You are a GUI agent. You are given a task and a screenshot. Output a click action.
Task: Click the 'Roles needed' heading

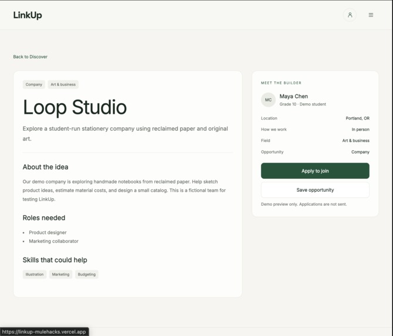(x=44, y=218)
